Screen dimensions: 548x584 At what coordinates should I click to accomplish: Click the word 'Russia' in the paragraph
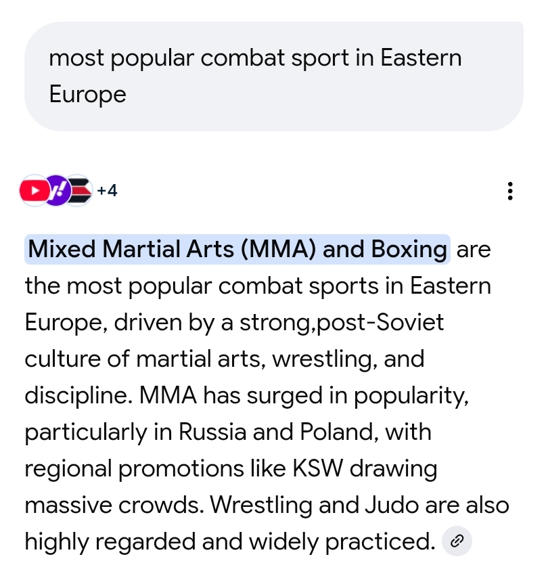(x=212, y=432)
